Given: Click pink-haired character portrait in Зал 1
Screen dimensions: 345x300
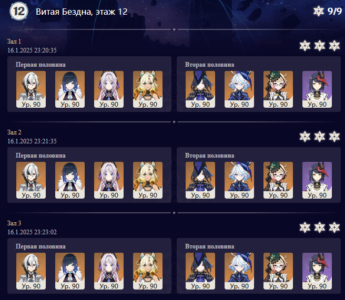Looking at the screenshot, I should [x=109, y=89].
